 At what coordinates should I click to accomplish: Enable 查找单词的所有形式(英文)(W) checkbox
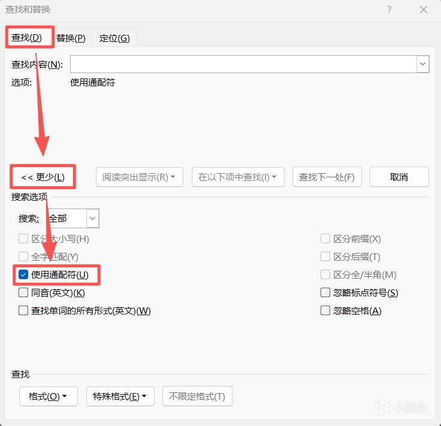tap(23, 310)
